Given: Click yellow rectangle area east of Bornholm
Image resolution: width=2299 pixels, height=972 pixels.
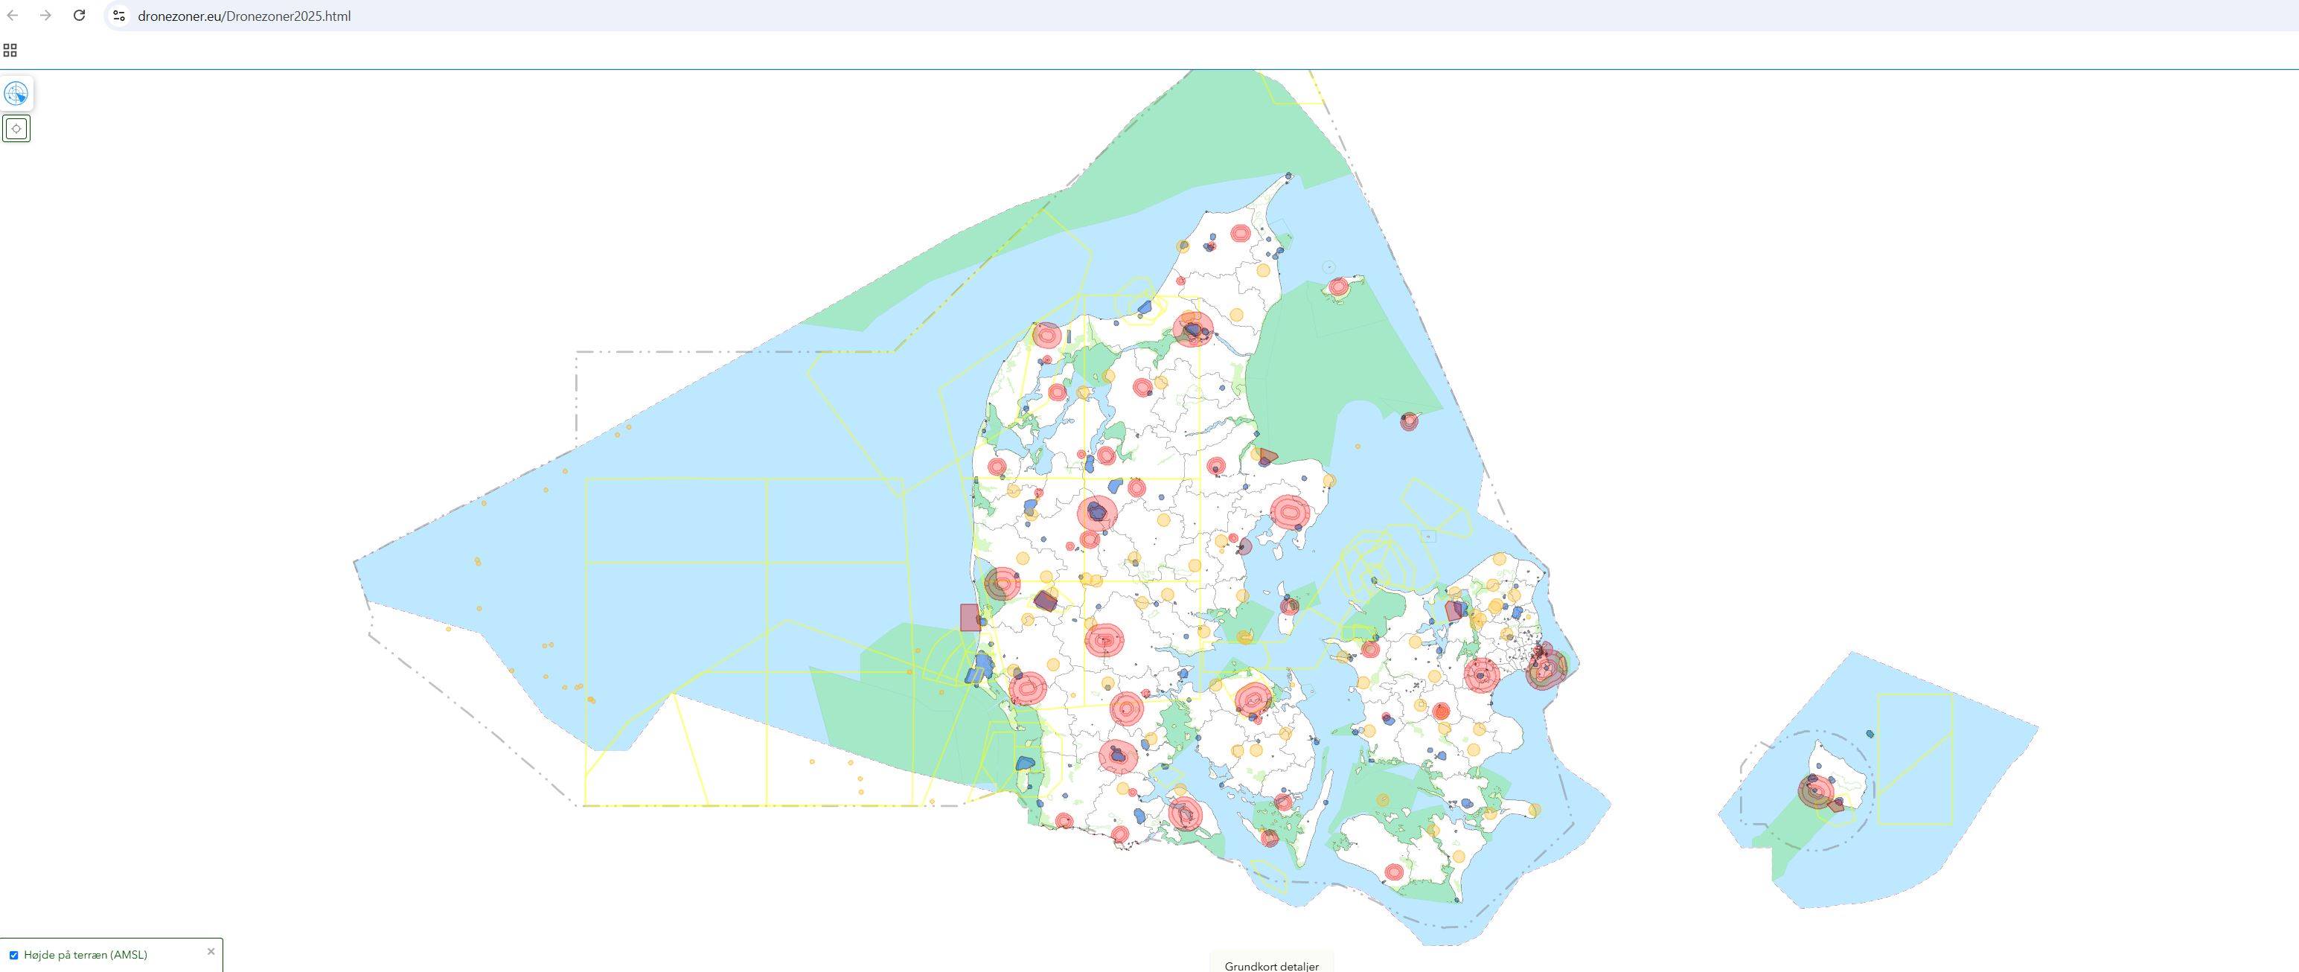Looking at the screenshot, I should pyautogui.click(x=1915, y=758).
